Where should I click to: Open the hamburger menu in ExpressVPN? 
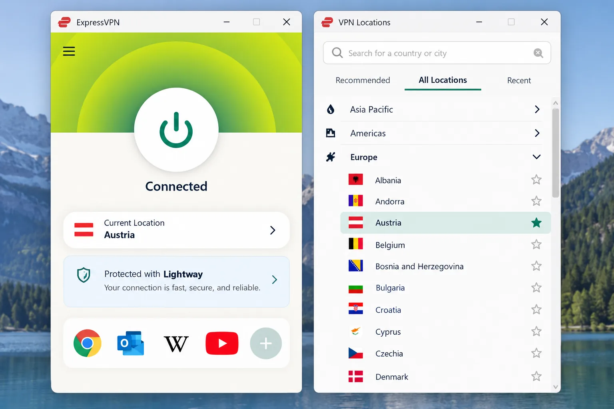[x=69, y=51]
